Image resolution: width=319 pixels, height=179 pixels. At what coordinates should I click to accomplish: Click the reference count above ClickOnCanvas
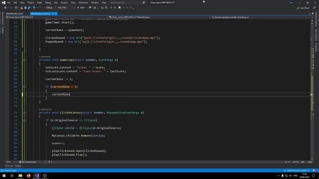45,109
